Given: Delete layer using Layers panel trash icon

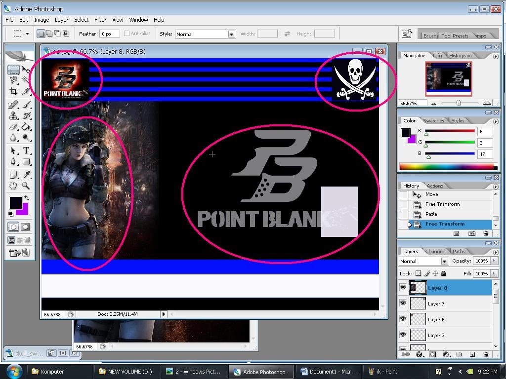Looking at the screenshot, I should coord(486,354).
